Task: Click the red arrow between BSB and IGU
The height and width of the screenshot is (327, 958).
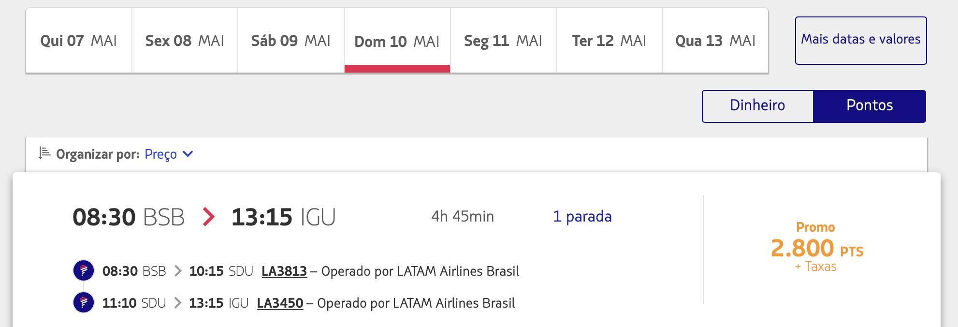Action: click(208, 217)
